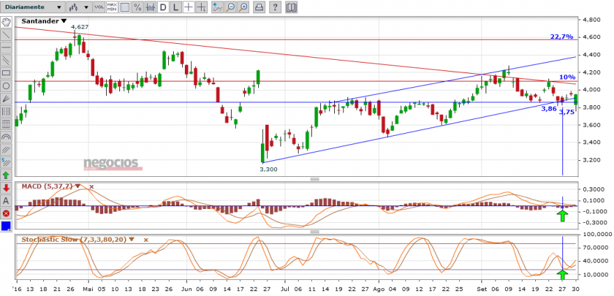Toggle the D chart mode button
Screen dimensions: 614x296
pos(163,7)
